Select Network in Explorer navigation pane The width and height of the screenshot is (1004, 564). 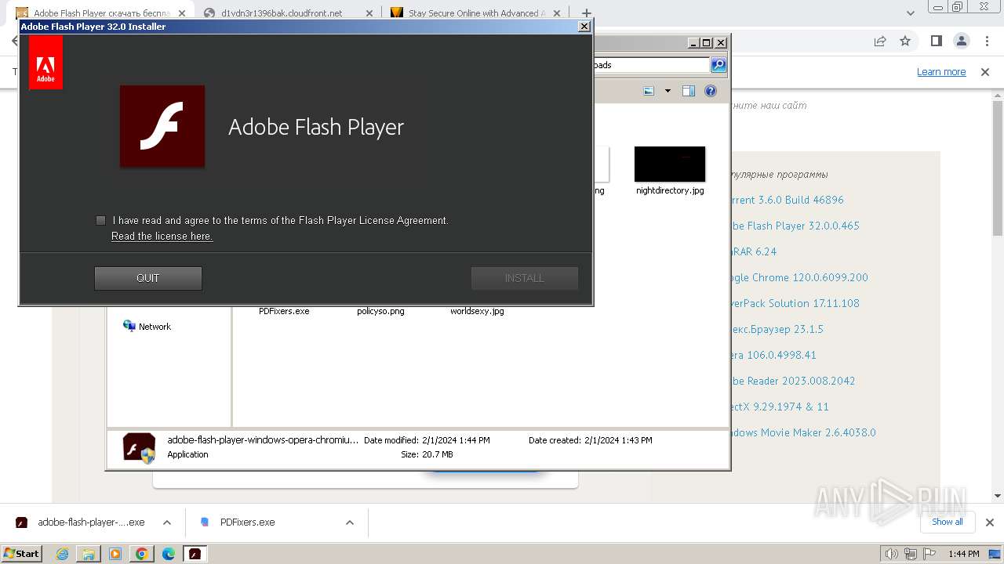[x=147, y=327]
